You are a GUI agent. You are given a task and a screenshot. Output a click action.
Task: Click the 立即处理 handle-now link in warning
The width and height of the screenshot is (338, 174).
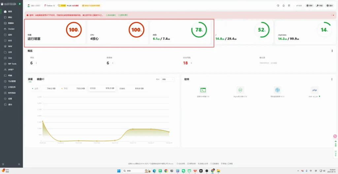click(x=123, y=15)
